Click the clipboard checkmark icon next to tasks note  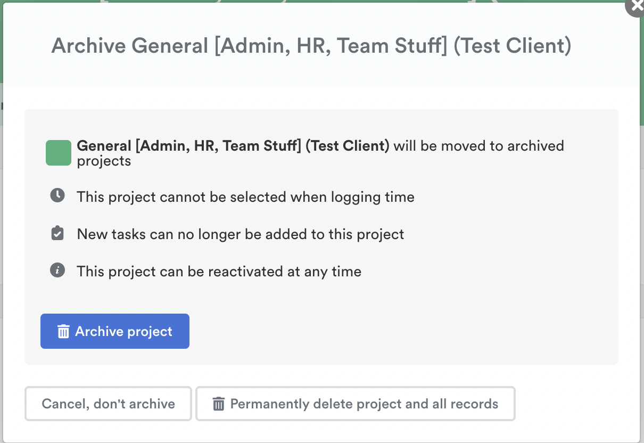click(x=57, y=233)
